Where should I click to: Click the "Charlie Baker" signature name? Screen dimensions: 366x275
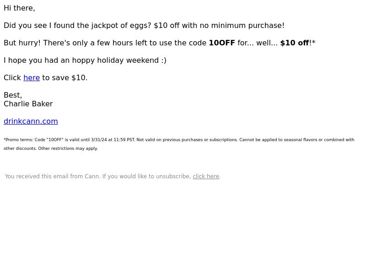coord(28,104)
